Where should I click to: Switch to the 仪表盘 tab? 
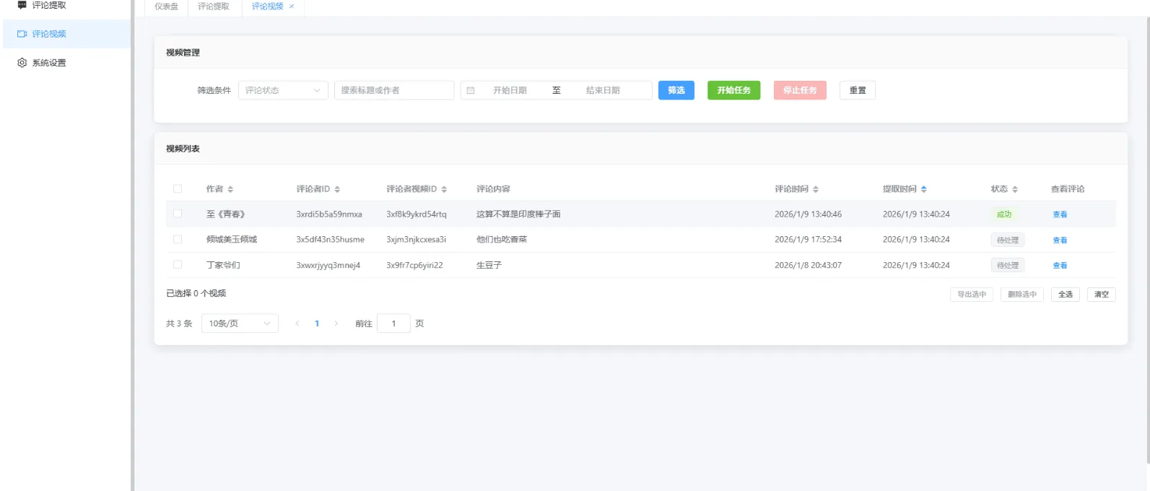click(x=166, y=6)
